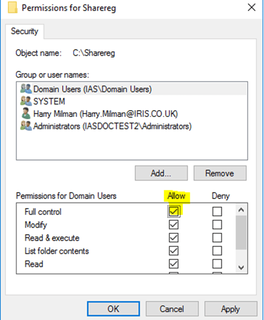Click the permissions list scrollbar thumb

point(241,232)
